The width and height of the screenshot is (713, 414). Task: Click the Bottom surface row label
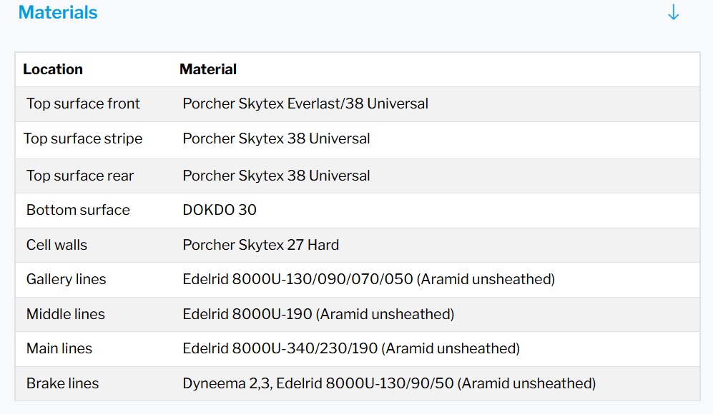click(78, 210)
